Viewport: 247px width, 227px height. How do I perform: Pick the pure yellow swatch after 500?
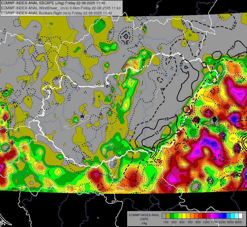point(184,216)
